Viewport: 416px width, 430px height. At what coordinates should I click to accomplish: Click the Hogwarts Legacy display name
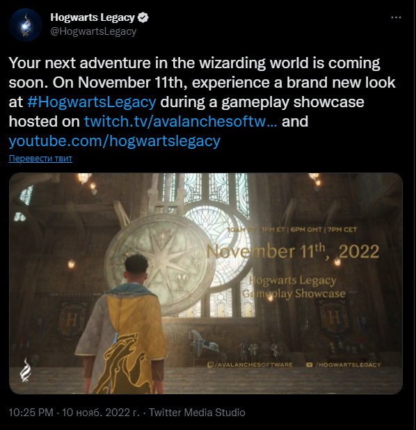93,17
